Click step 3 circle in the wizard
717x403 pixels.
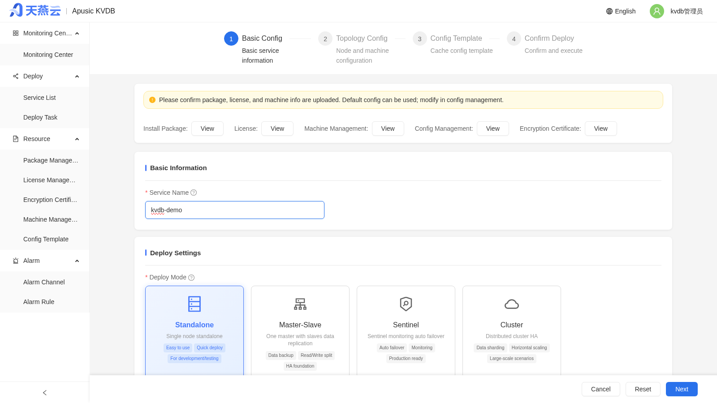tap(419, 39)
